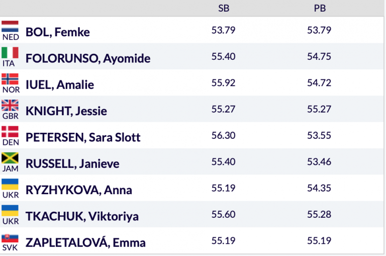The image size is (386, 256).
Task: Open RUSSELL, Janieve entry
Action: tap(72, 164)
